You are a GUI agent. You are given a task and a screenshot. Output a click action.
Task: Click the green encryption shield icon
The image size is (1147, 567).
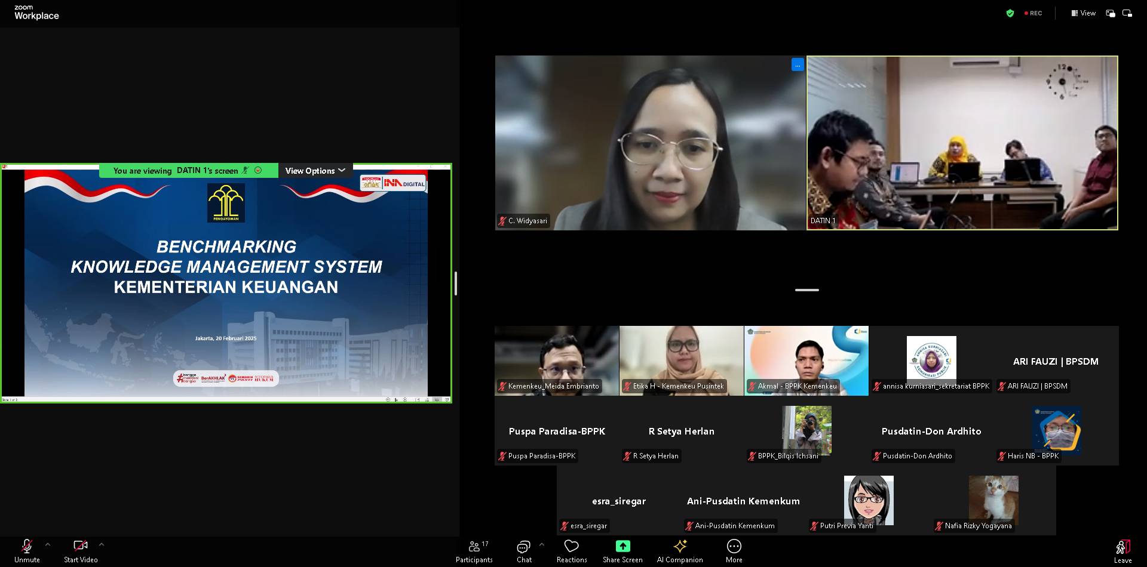[1010, 13]
